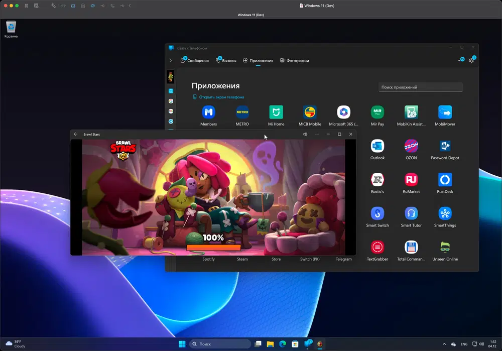Launch the Total Commander app
This screenshot has height=351, width=502.
point(411,247)
